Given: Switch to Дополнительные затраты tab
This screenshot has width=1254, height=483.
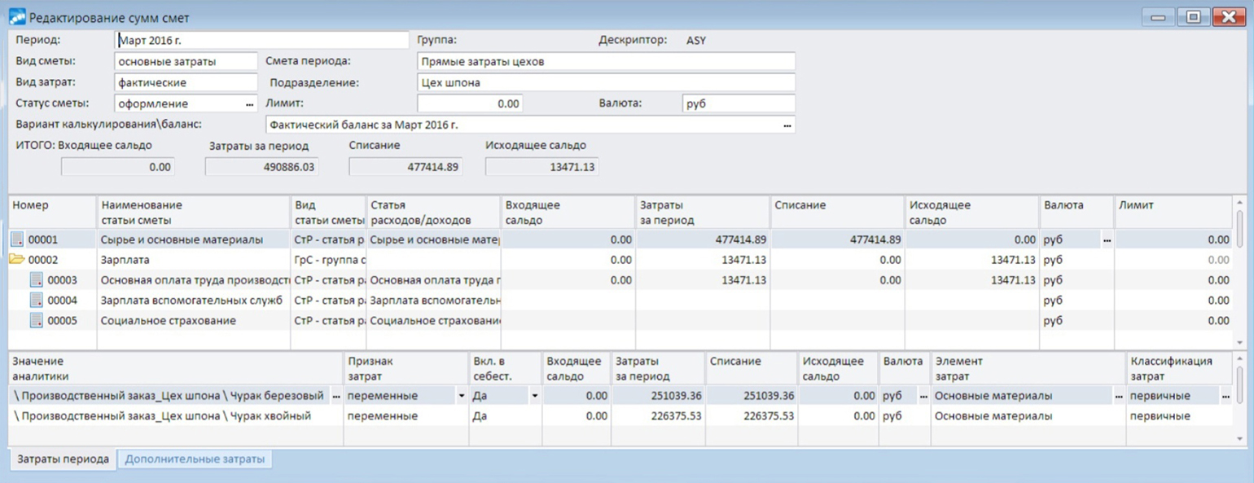Looking at the screenshot, I should [195, 459].
